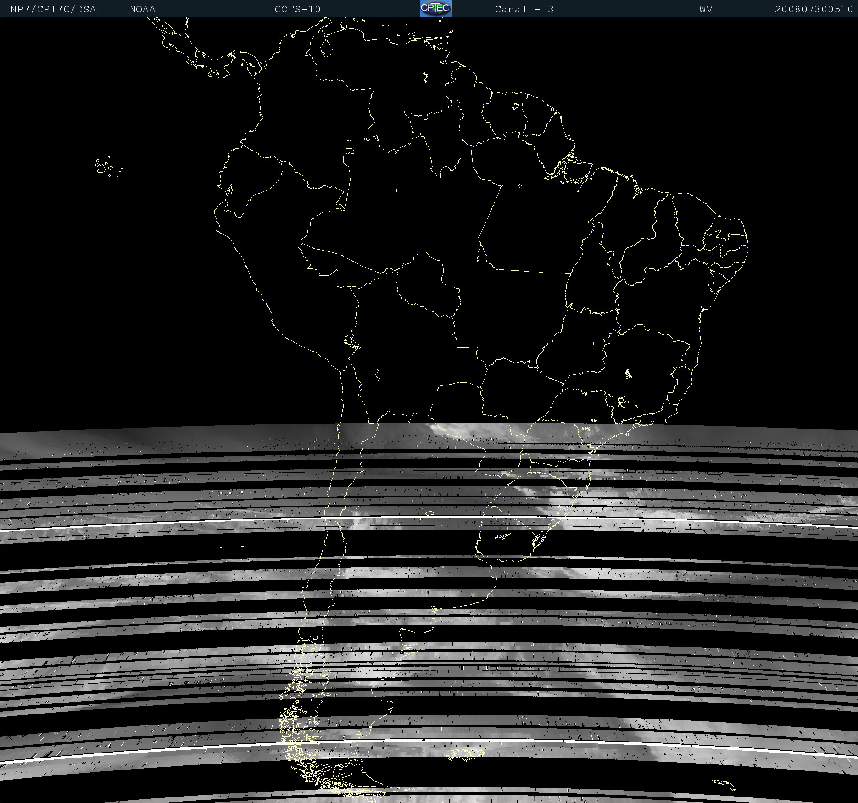Image resolution: width=858 pixels, height=803 pixels.
Task: Click the GOES-10 satellite label
Action: 297,9
